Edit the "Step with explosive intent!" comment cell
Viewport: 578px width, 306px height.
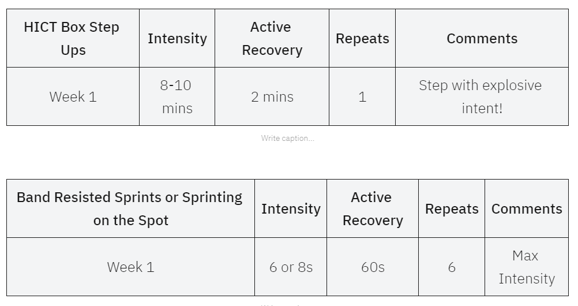tap(482, 97)
